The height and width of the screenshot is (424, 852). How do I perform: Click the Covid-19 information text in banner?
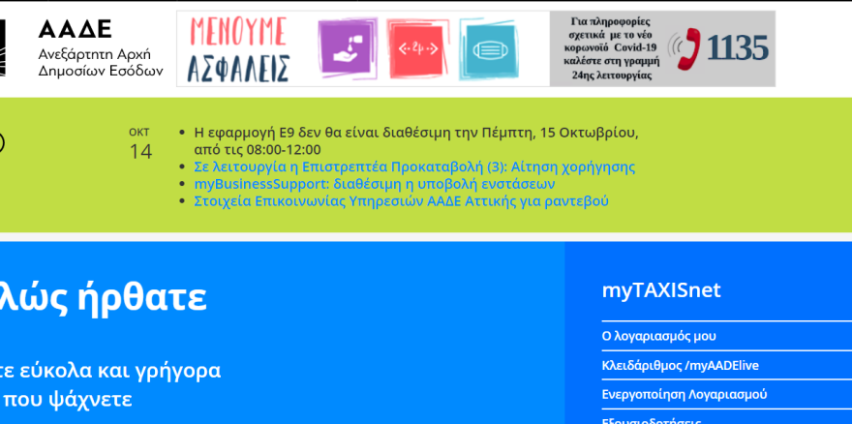click(x=611, y=48)
